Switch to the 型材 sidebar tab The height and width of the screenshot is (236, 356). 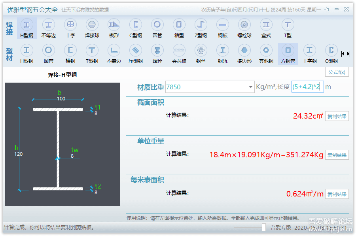pos(9,53)
